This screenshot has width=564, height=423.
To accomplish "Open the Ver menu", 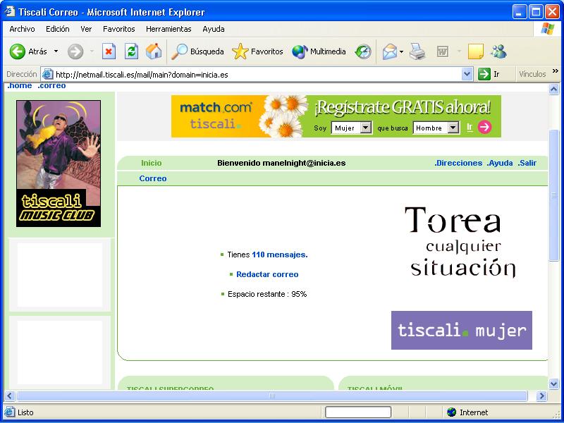I will coord(86,29).
